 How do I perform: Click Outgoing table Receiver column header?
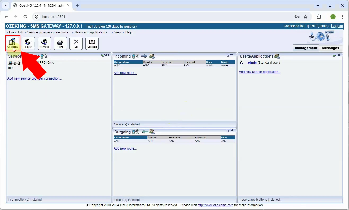[x=181, y=138]
